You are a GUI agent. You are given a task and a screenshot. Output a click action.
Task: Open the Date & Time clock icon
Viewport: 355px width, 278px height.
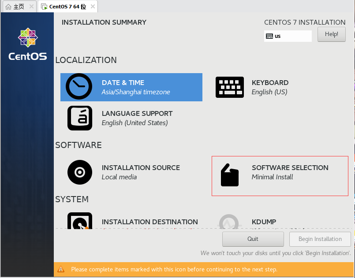coord(79,86)
